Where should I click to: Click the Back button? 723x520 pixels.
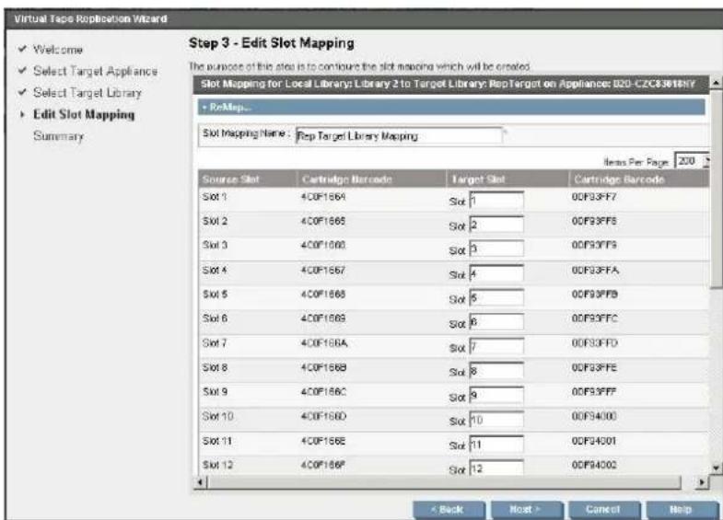pyautogui.click(x=449, y=509)
